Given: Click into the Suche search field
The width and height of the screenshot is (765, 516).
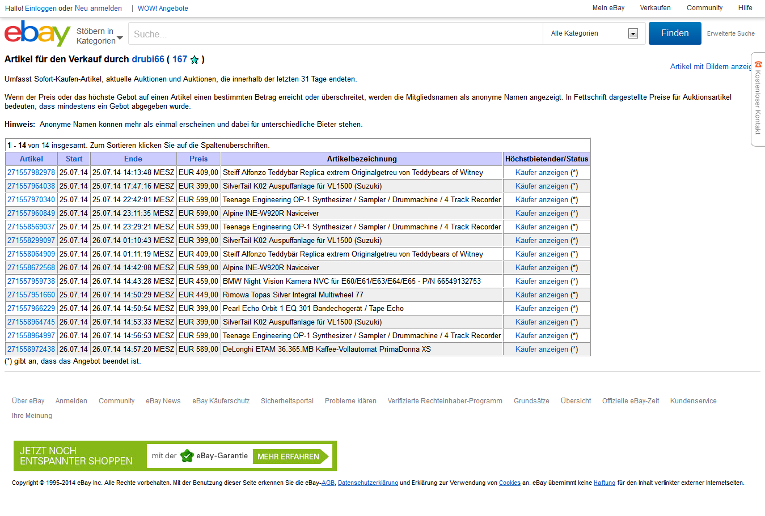Looking at the screenshot, I should pos(335,34).
